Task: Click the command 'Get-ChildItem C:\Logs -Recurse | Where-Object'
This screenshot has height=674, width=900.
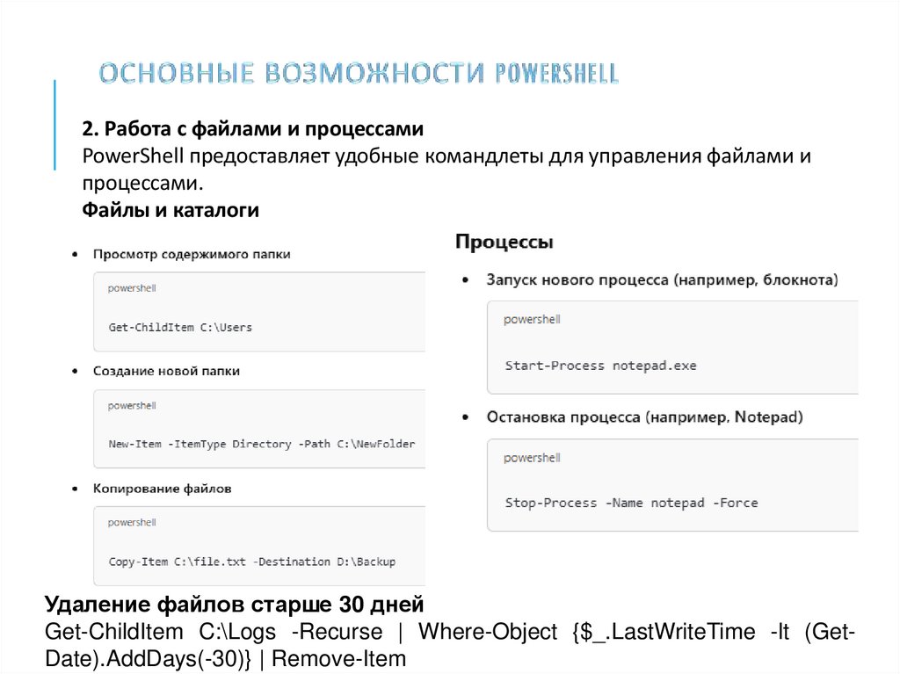Action: point(301,632)
